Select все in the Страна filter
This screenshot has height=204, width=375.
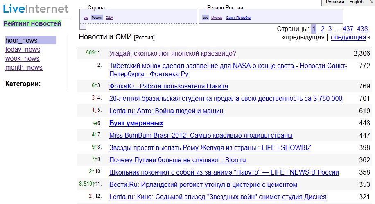[86, 18]
